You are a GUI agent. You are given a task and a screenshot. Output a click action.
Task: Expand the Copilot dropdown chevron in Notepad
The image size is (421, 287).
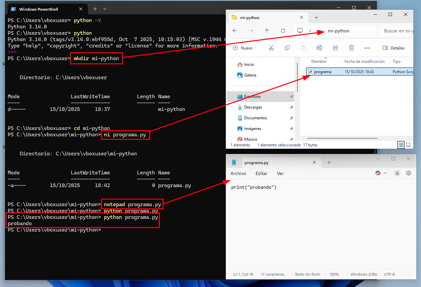click(x=385, y=173)
